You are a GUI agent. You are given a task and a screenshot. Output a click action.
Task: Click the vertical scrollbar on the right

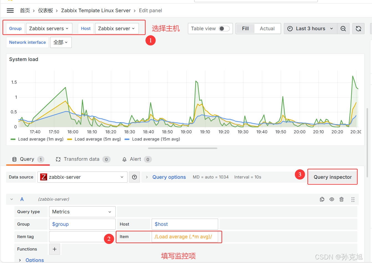[367, 142]
